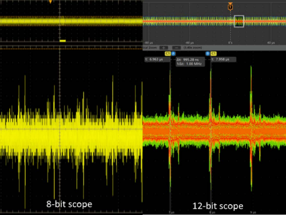This screenshot has width=286, height=215.
Task: Click the yellow zoom position bar
Action: tap(63, 41)
